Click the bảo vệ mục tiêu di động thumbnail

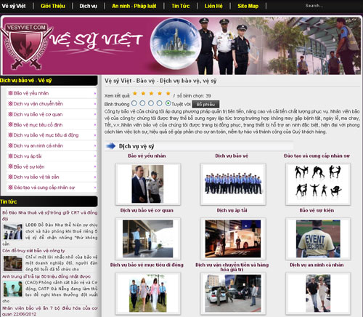tap(147, 293)
